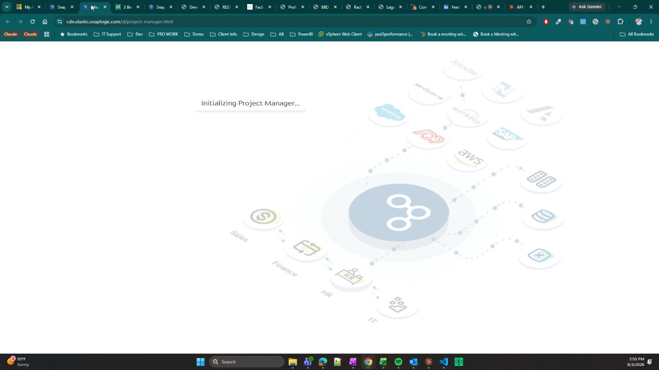The height and width of the screenshot is (370, 659).
Task: Close the 'REST' tab
Action: click(x=237, y=7)
